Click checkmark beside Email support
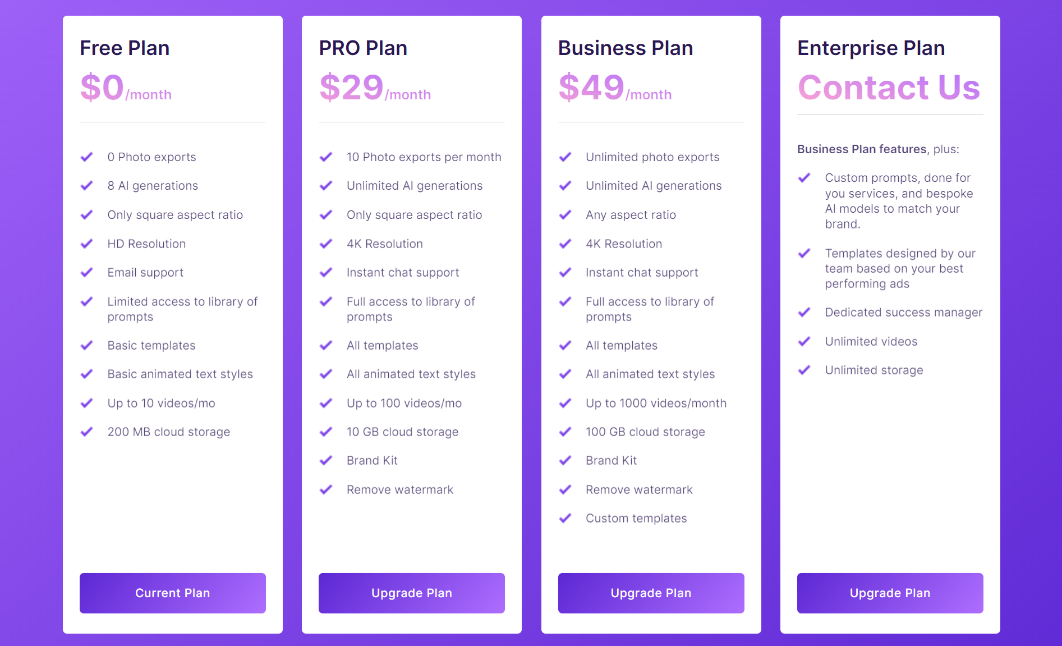Viewport: 1062px width, 646px height. pos(87,272)
